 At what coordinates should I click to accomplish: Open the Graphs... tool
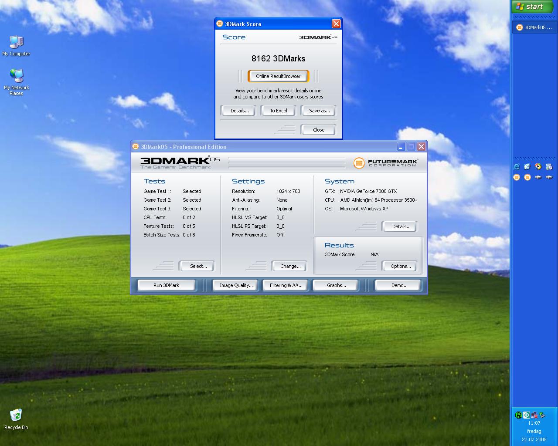point(336,285)
